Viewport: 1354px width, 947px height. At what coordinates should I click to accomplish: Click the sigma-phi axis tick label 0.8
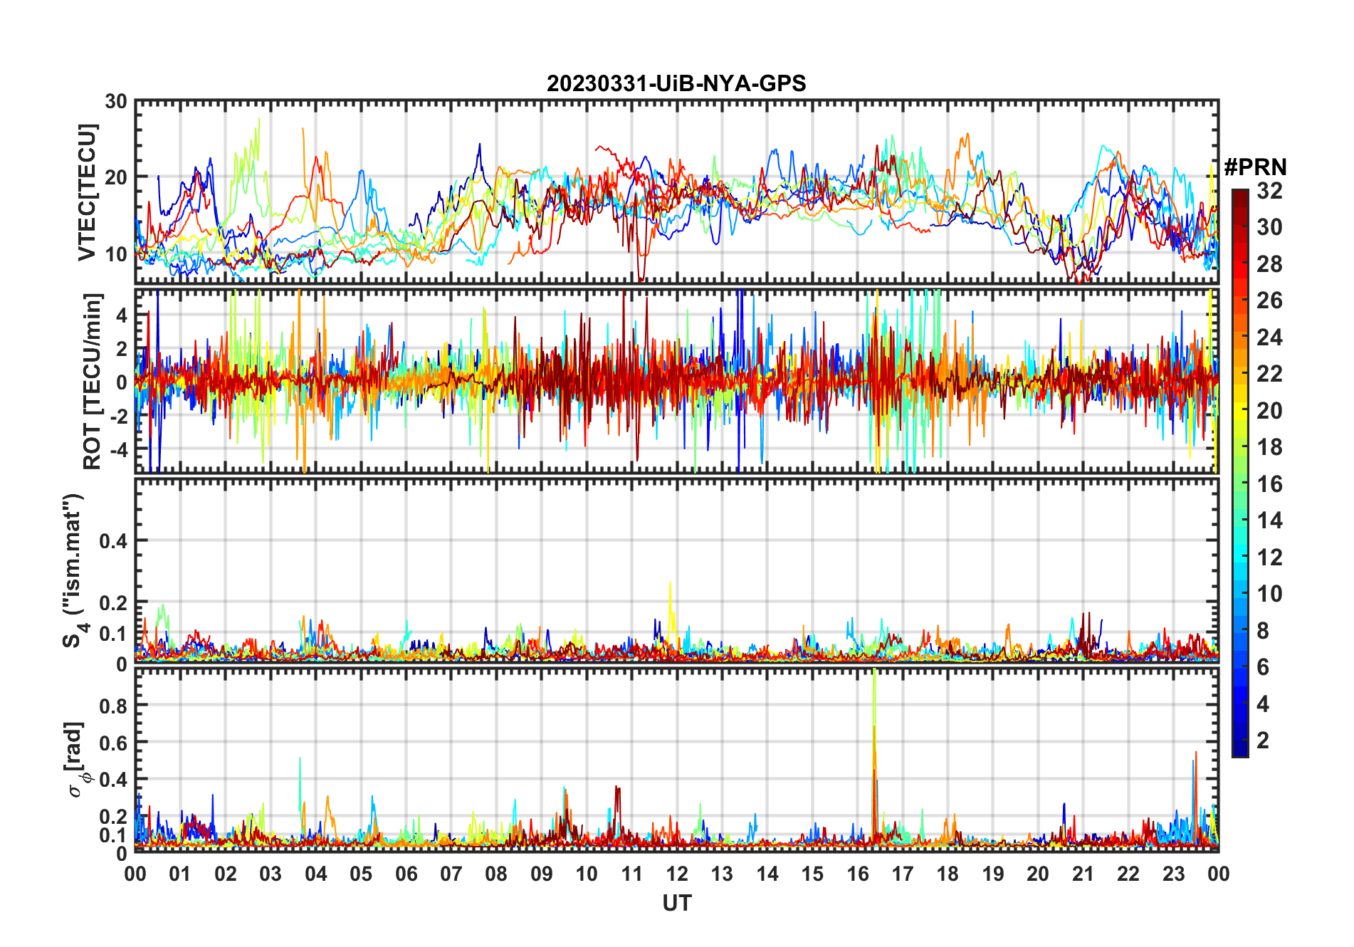[114, 706]
